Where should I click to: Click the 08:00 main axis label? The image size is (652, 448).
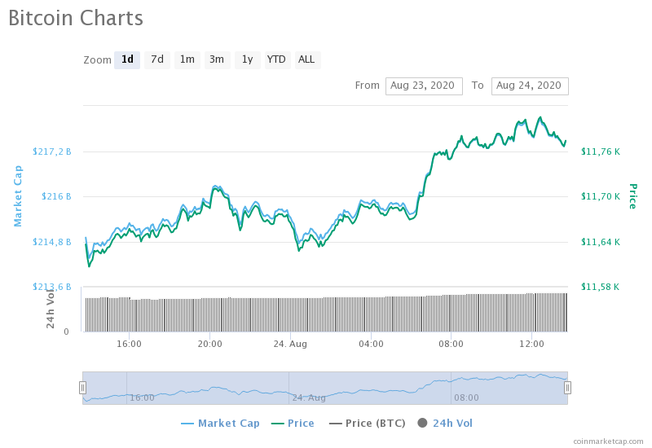point(451,344)
